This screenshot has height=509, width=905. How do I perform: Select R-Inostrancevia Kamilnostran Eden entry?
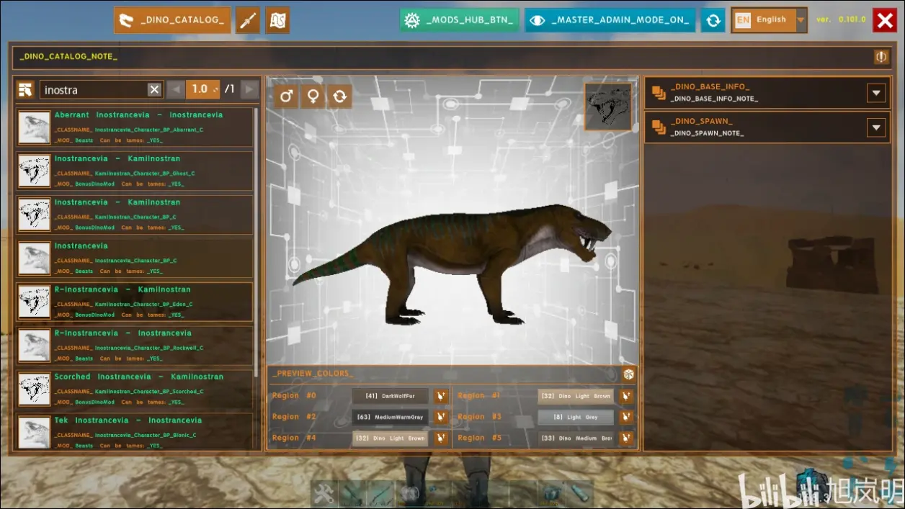[x=135, y=302]
